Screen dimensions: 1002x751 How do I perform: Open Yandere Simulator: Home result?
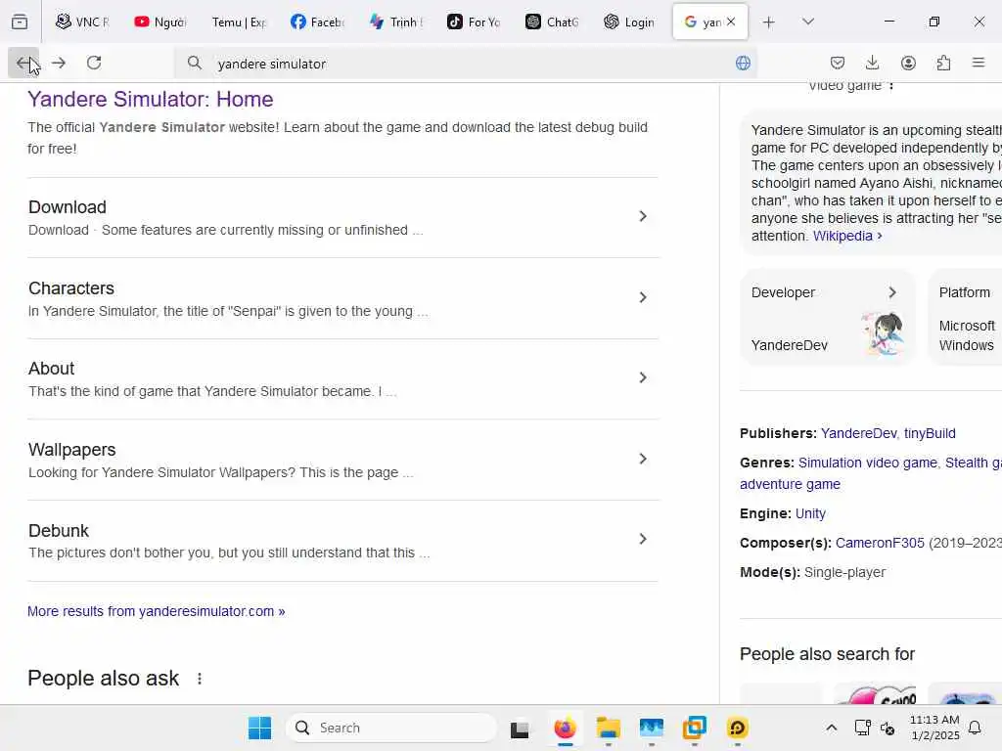tap(150, 100)
